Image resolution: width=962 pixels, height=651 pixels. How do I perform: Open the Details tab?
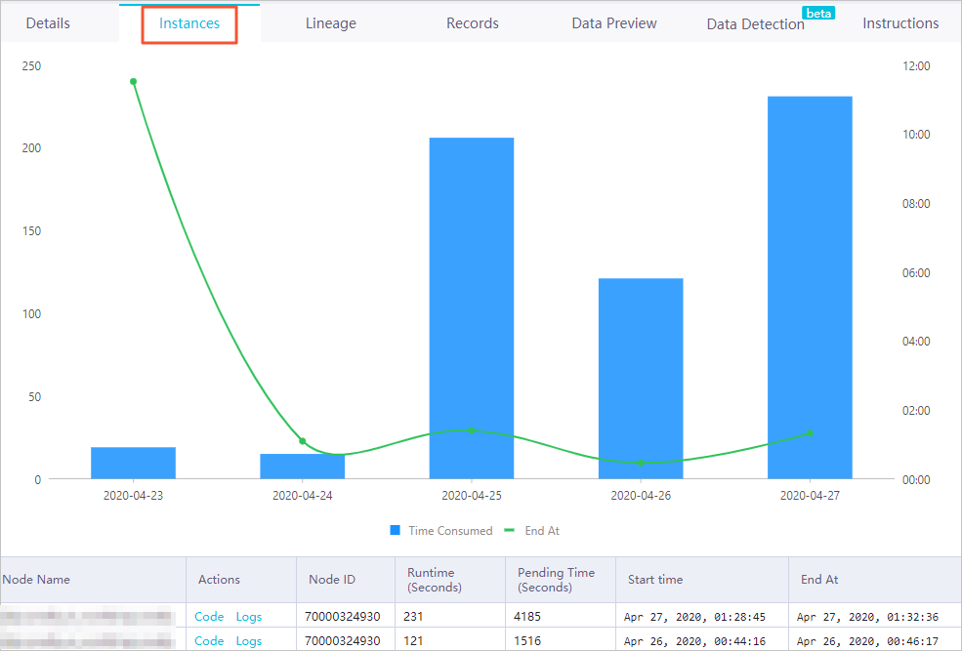[48, 23]
